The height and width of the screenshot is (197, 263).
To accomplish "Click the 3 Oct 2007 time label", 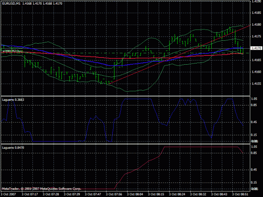I will (8, 194).
